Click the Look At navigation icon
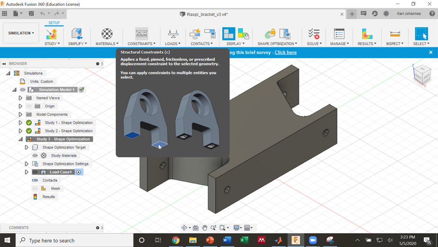This screenshot has height=247, width=438. pyautogui.click(x=195, y=228)
